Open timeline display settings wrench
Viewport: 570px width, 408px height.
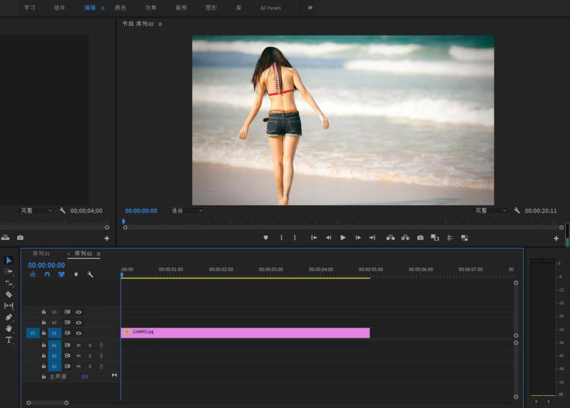90,275
